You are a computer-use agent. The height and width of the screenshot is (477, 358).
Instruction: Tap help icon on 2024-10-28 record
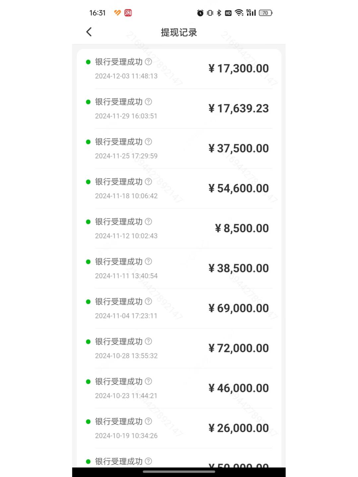click(149, 341)
